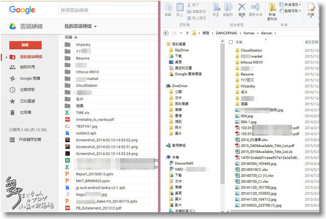Viewport: 326px width, 219px height.
Task: Open the 我的雲端硬碟 dropdown arrow
Action: (95, 26)
